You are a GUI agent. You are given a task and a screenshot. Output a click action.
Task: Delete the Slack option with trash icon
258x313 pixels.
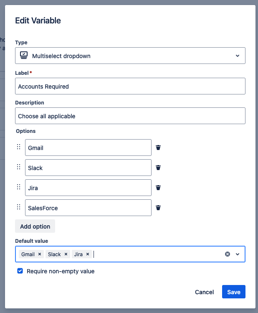click(x=158, y=168)
